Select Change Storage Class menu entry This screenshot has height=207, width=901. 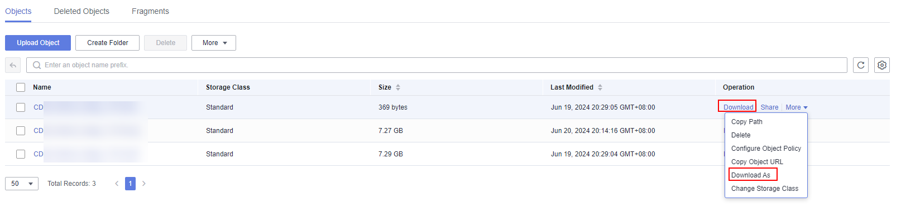(765, 189)
